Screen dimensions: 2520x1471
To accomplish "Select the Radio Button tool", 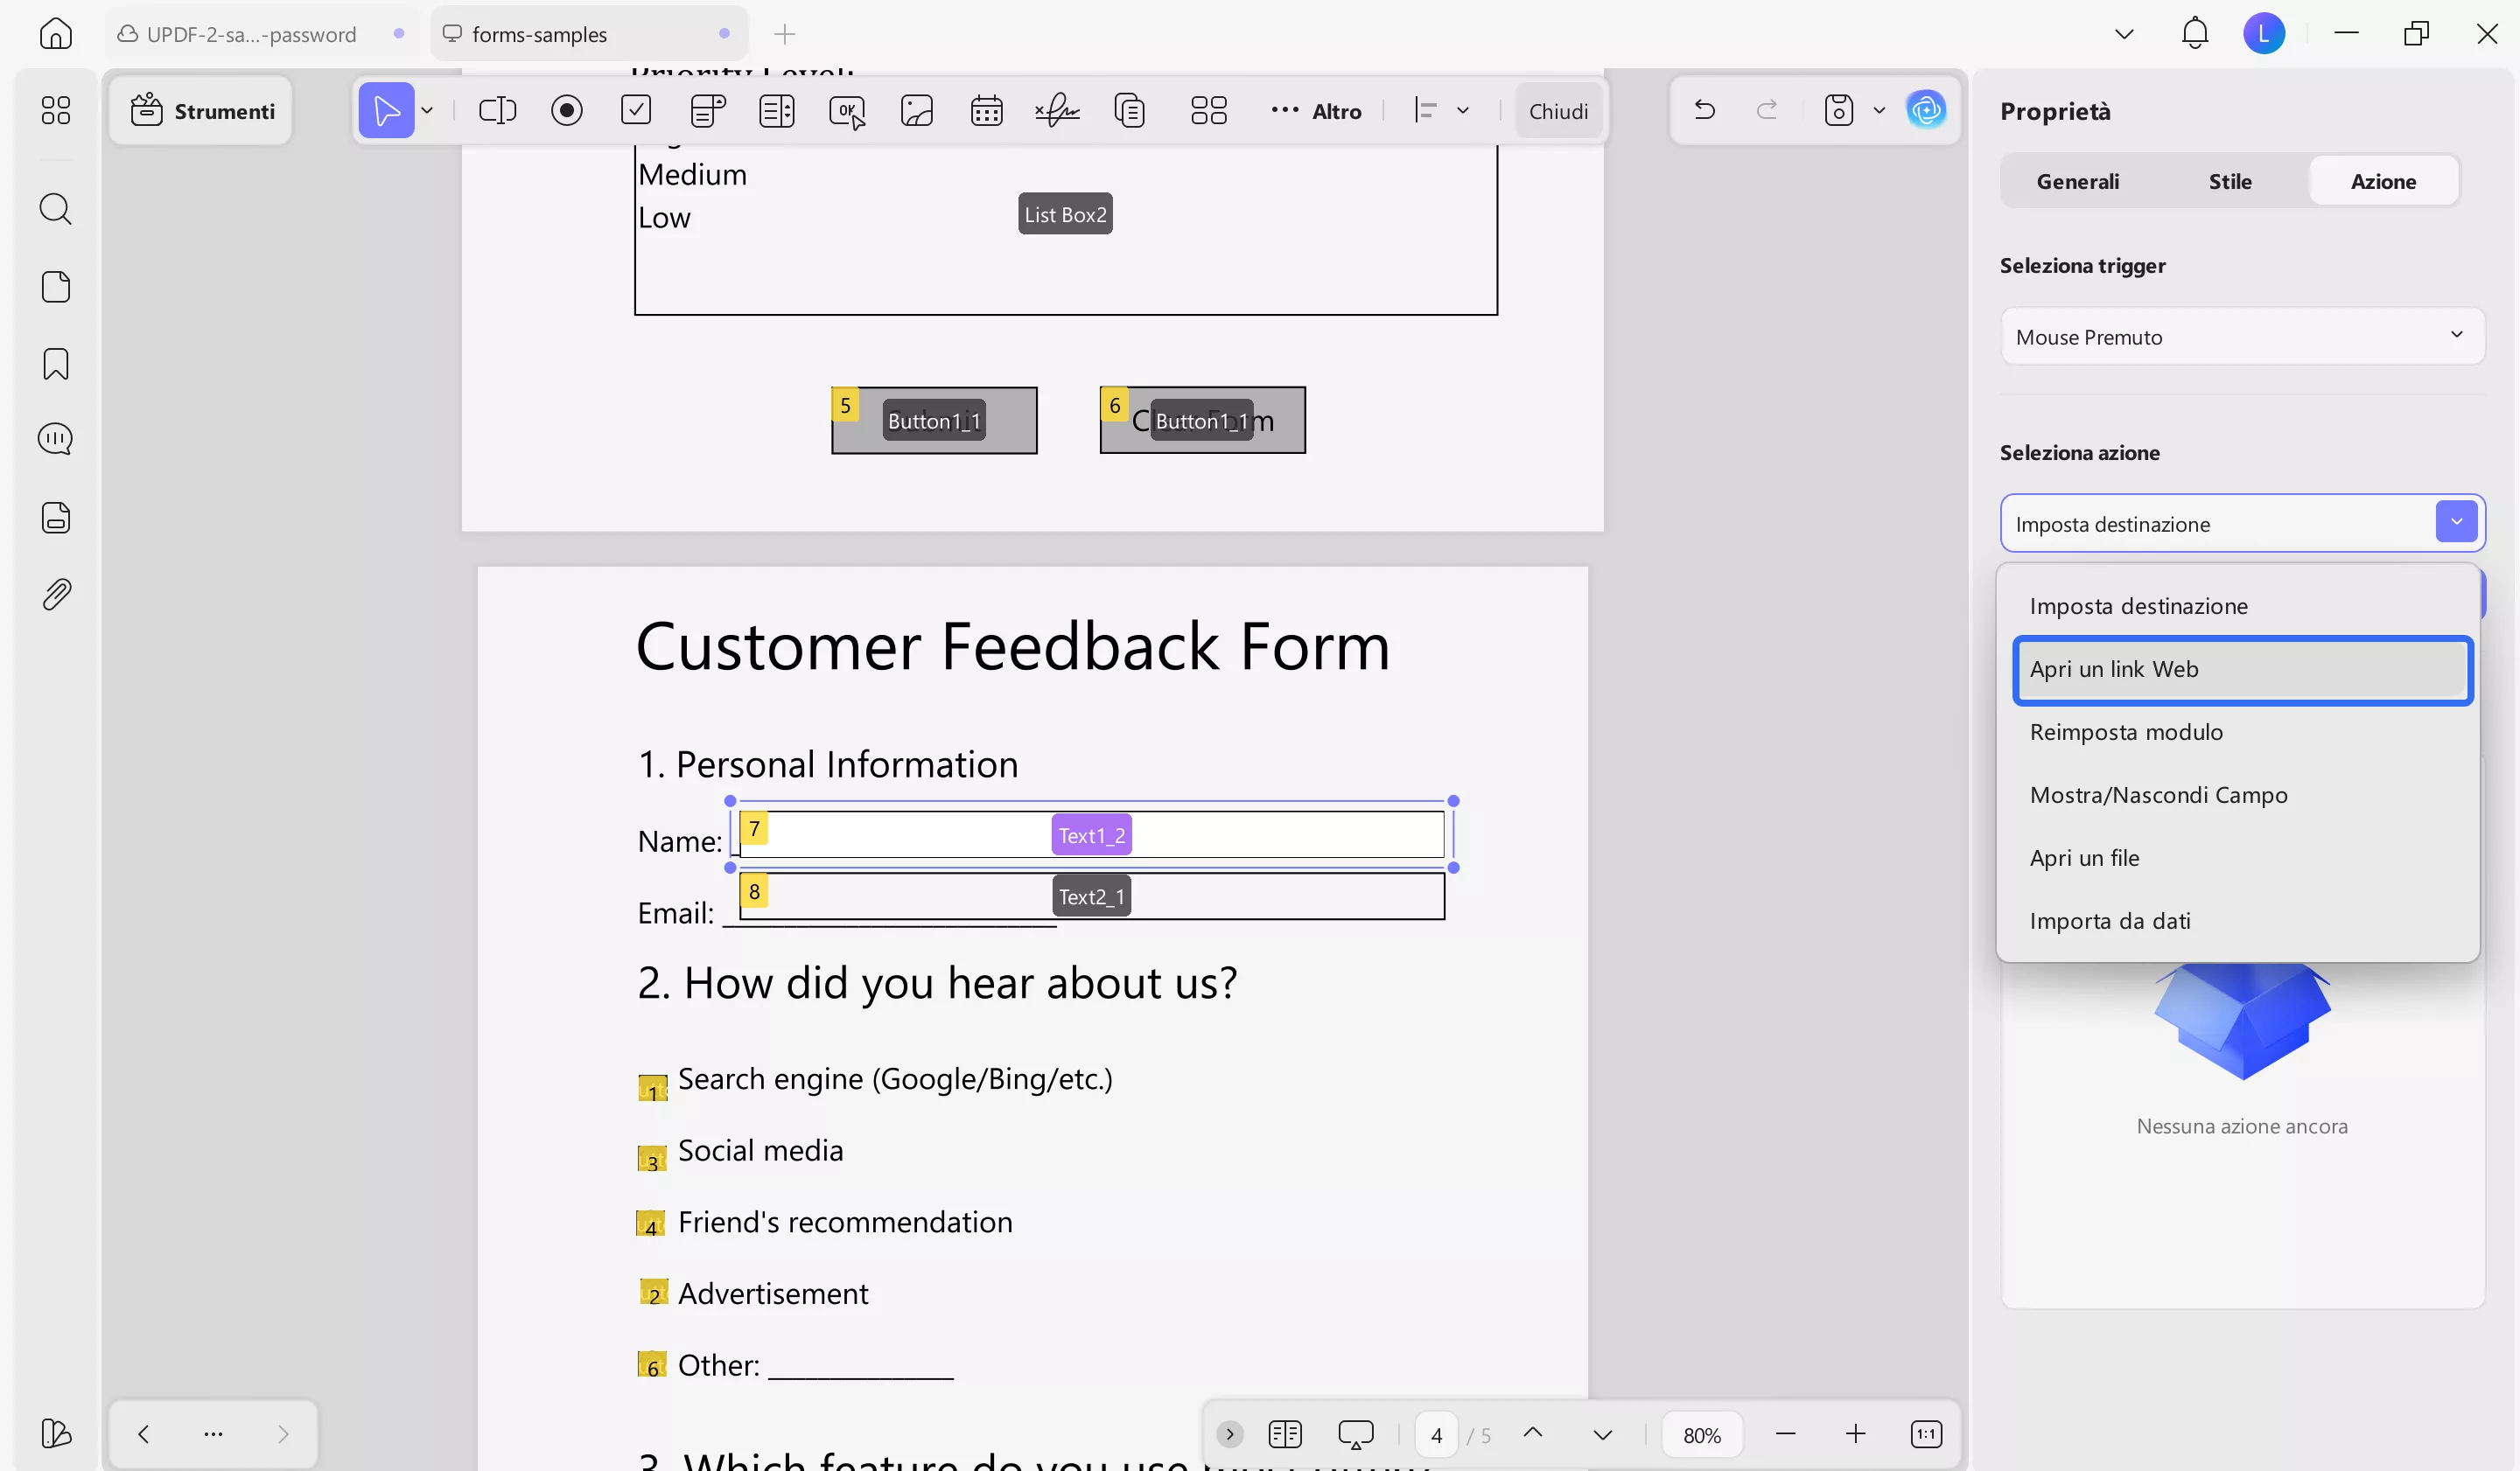I will [x=567, y=110].
